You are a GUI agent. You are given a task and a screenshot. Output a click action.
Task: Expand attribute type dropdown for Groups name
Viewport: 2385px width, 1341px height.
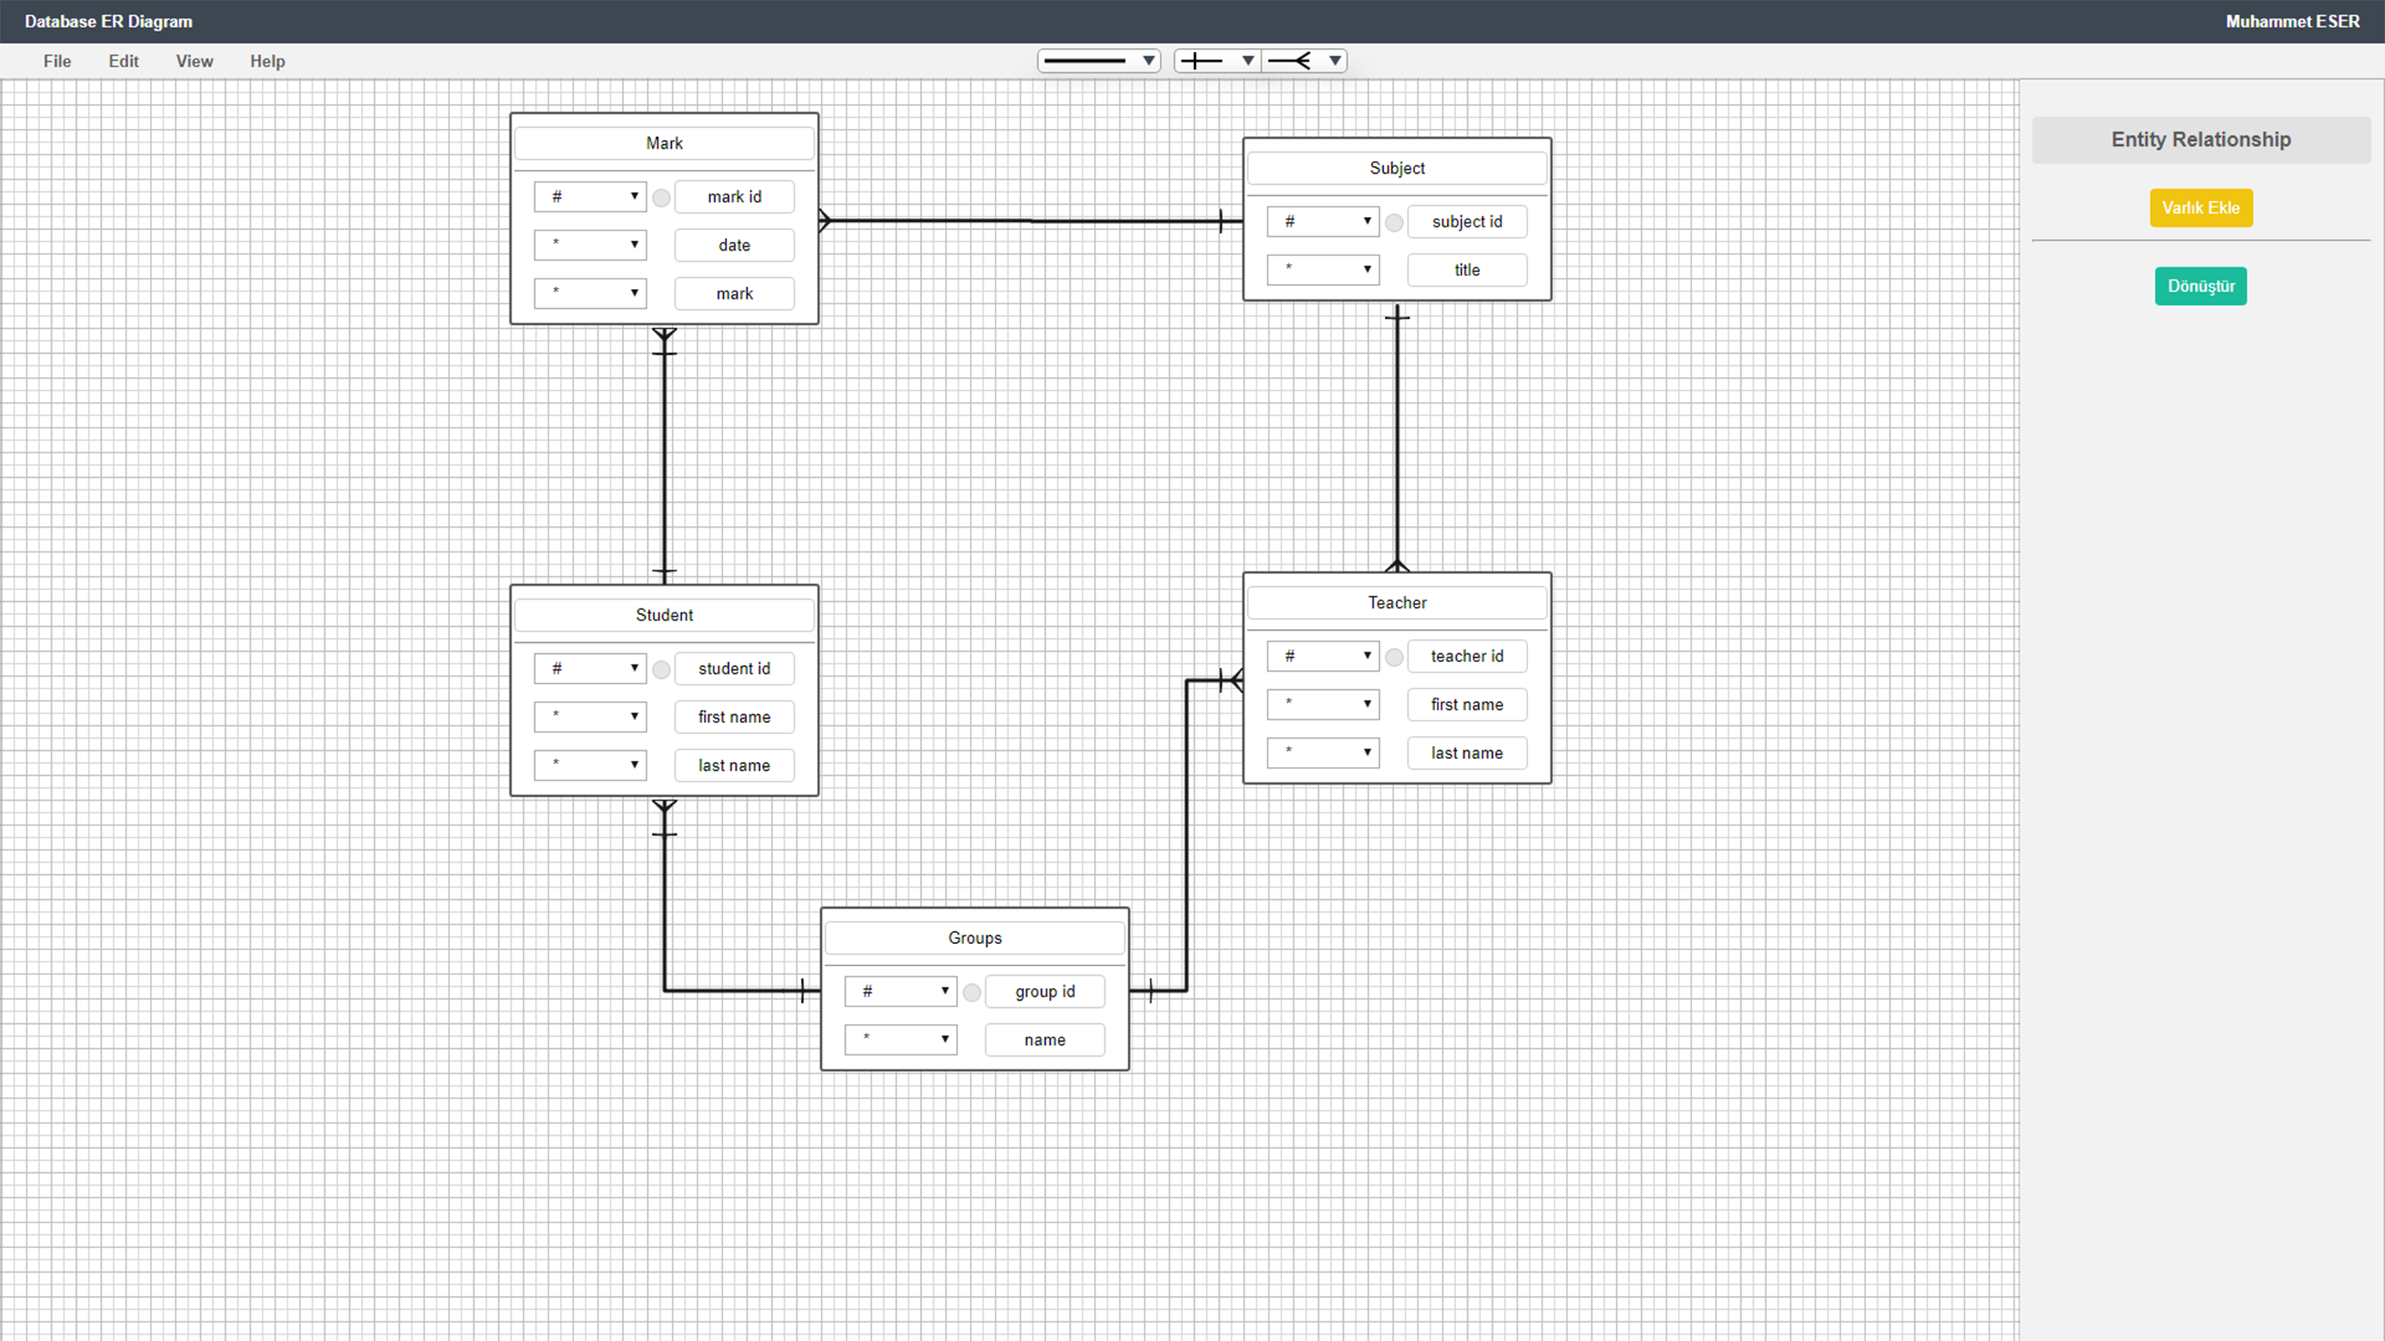click(900, 1039)
